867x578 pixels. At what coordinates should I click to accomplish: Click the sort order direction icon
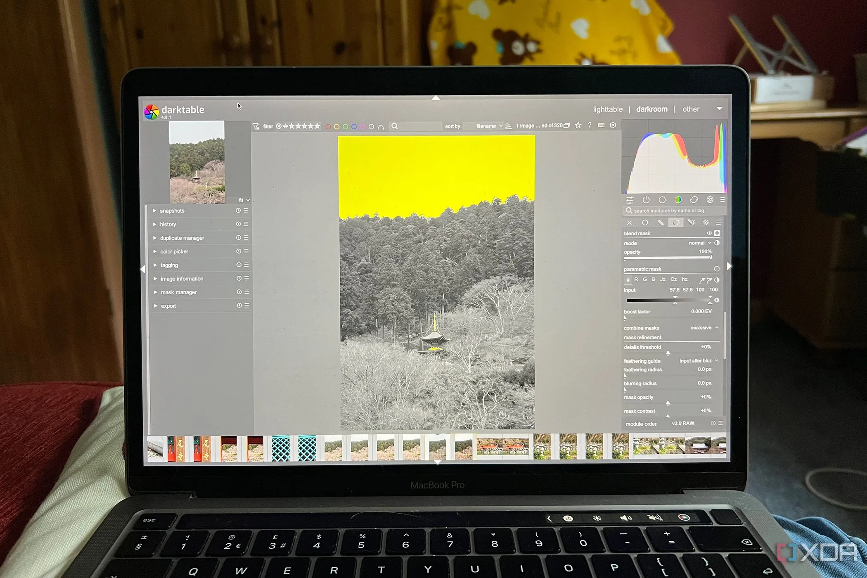pos(509,126)
